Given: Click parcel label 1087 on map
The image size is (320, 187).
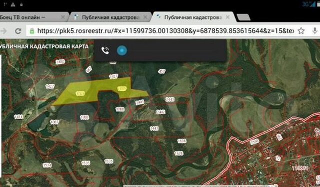Looking at the screenshot, I should [54, 122].
